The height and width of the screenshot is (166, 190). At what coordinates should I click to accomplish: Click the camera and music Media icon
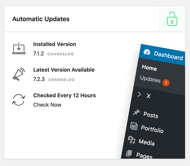click(132, 140)
